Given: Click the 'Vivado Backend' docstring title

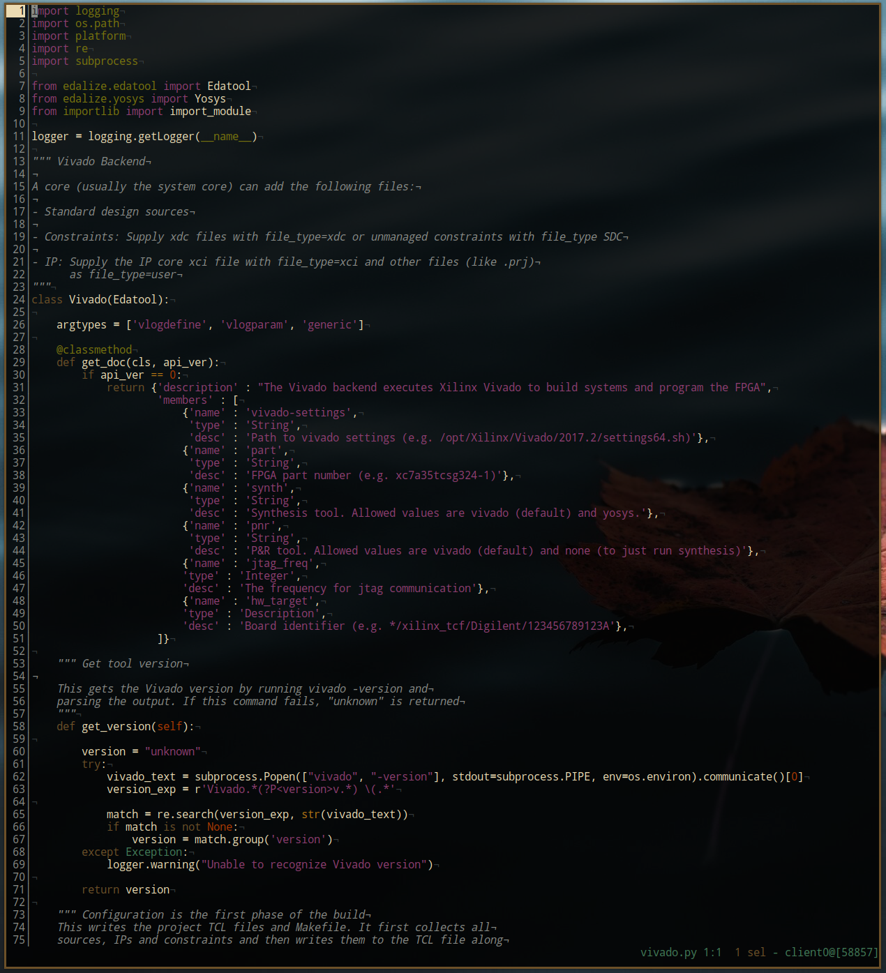Looking at the screenshot, I should [100, 161].
